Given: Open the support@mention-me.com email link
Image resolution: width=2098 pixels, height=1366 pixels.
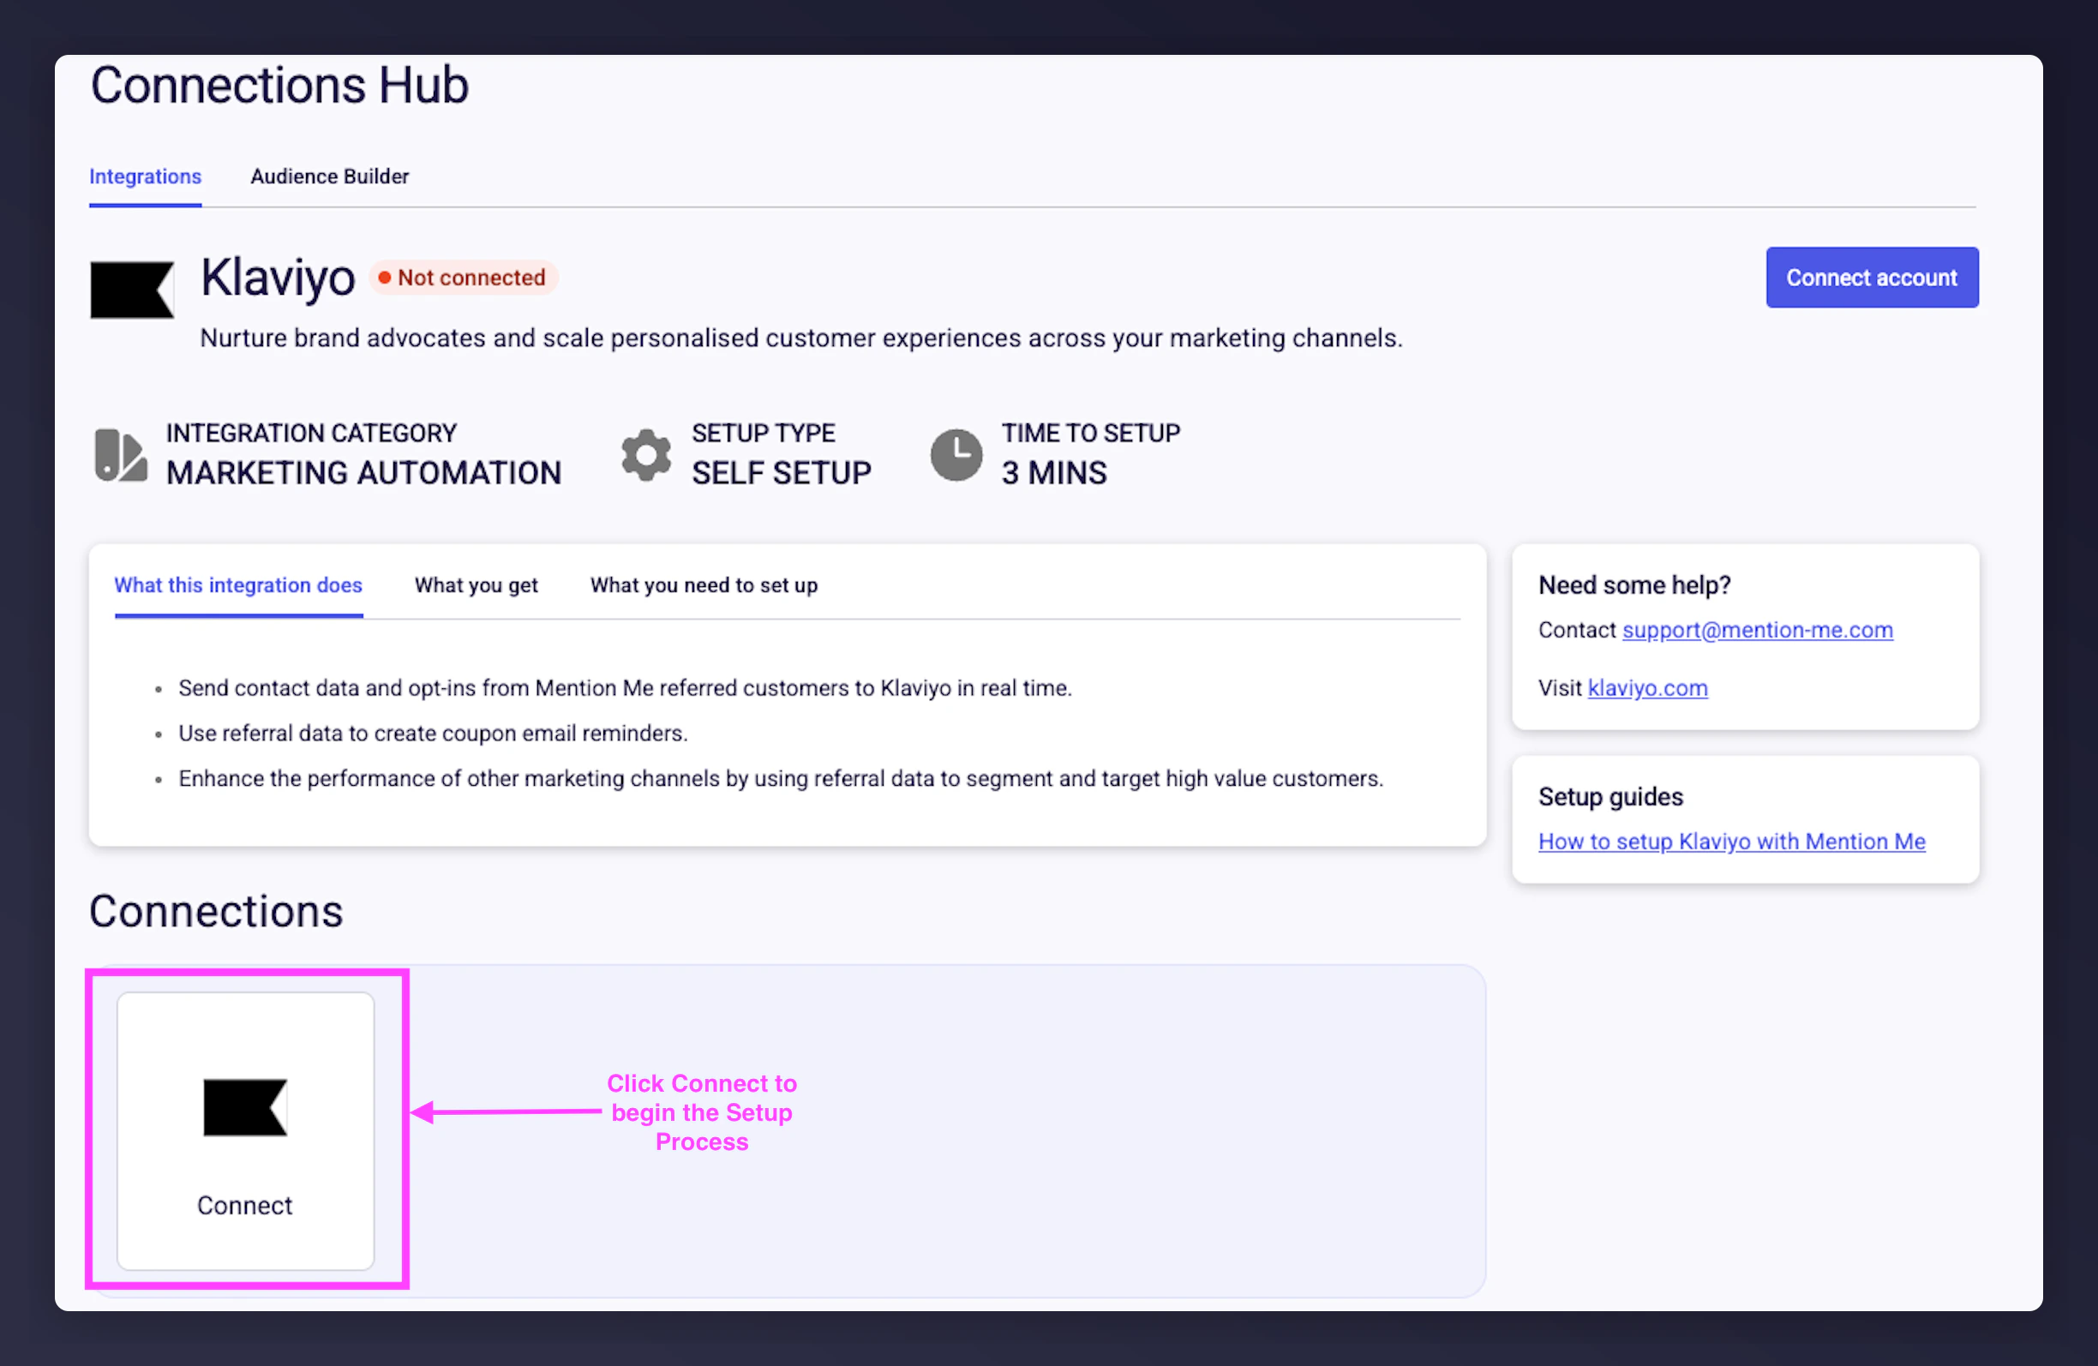Looking at the screenshot, I should pos(1758,630).
